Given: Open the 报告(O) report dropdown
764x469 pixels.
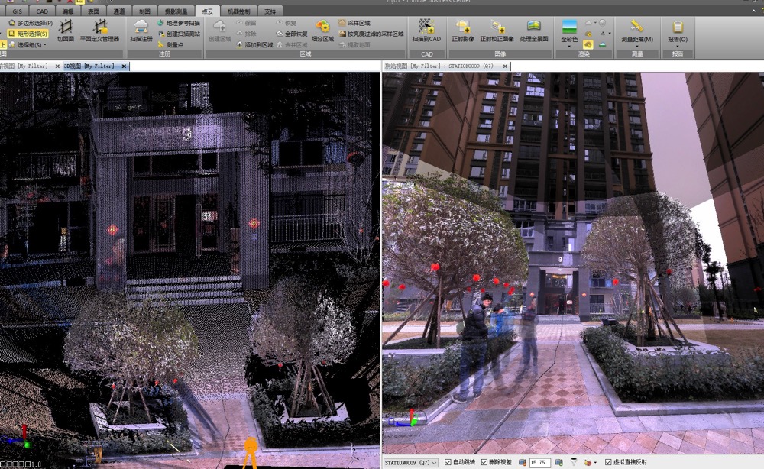Looking at the screenshot, I should (x=677, y=33).
